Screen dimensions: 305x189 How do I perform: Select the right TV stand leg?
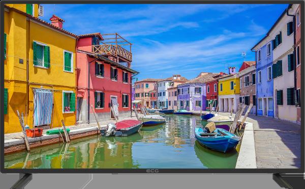[286, 181]
